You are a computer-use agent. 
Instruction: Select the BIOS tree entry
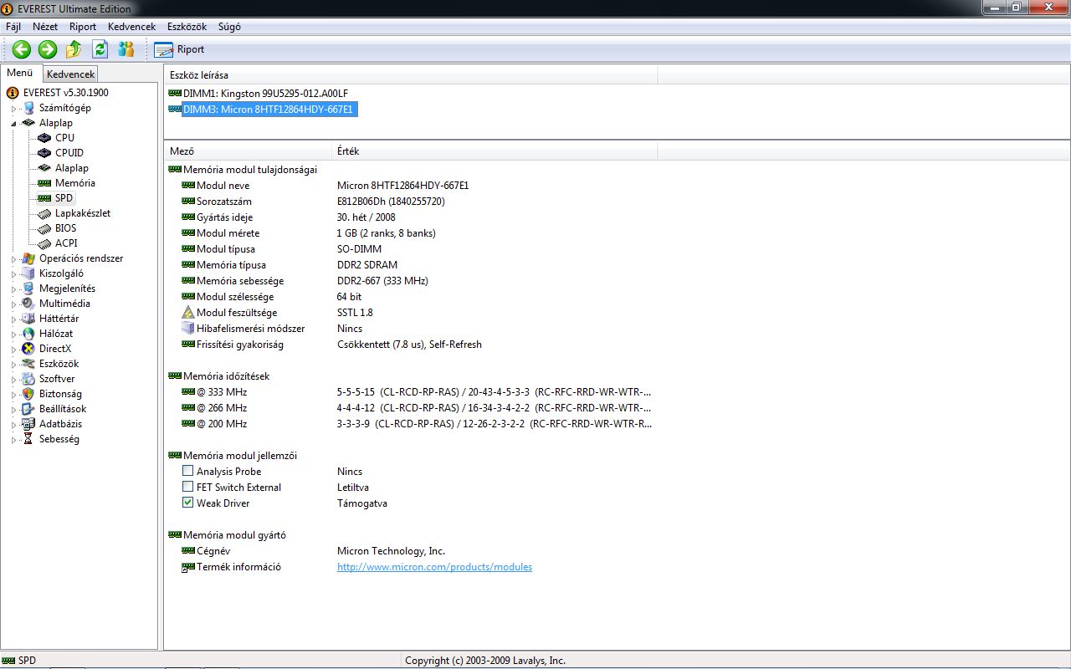point(65,228)
